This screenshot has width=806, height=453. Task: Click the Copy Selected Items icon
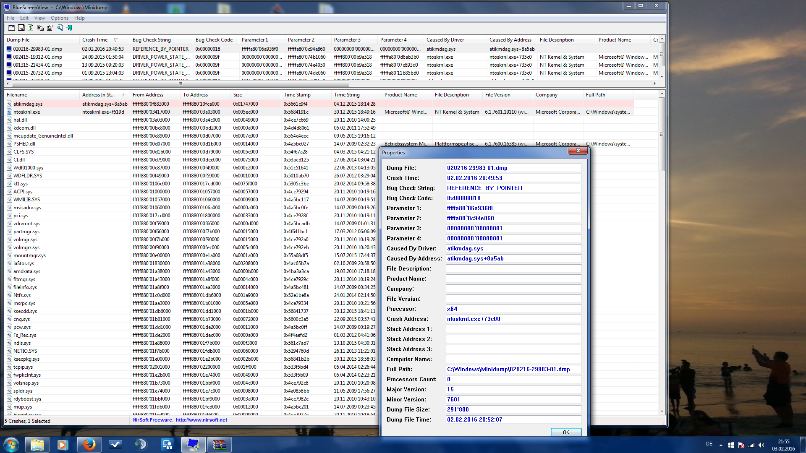point(40,28)
